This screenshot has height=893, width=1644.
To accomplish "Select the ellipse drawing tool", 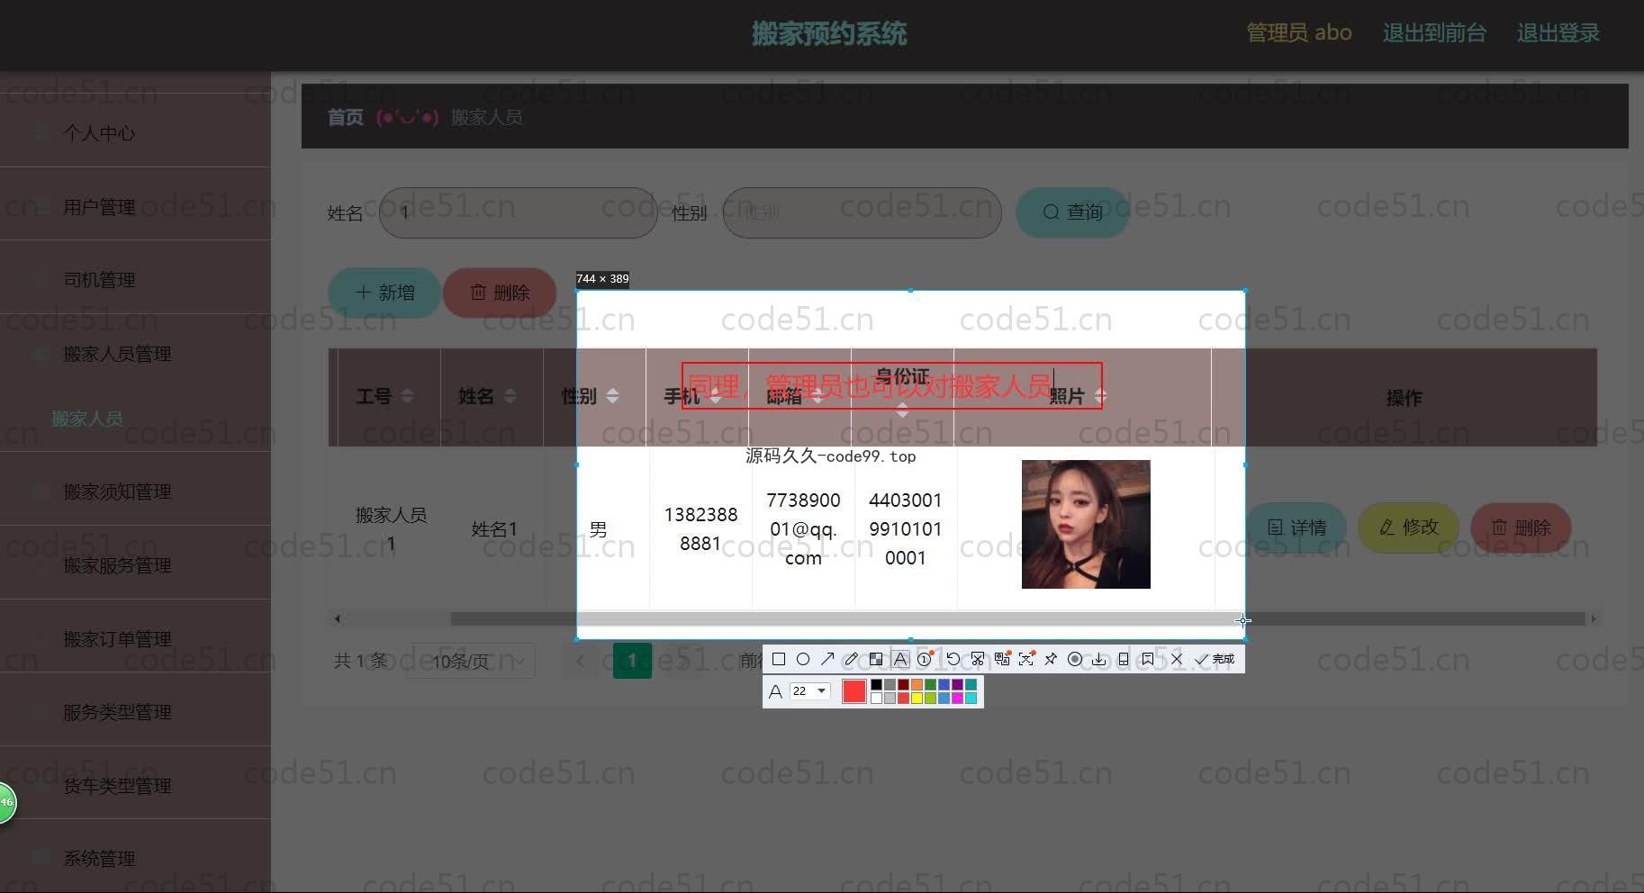I will tap(803, 659).
